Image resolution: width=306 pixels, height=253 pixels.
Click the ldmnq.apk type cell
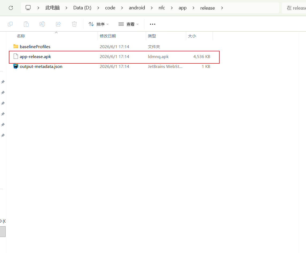[x=158, y=57]
